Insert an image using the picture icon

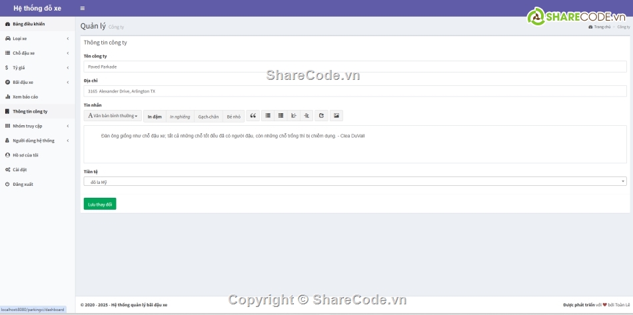coord(336,116)
